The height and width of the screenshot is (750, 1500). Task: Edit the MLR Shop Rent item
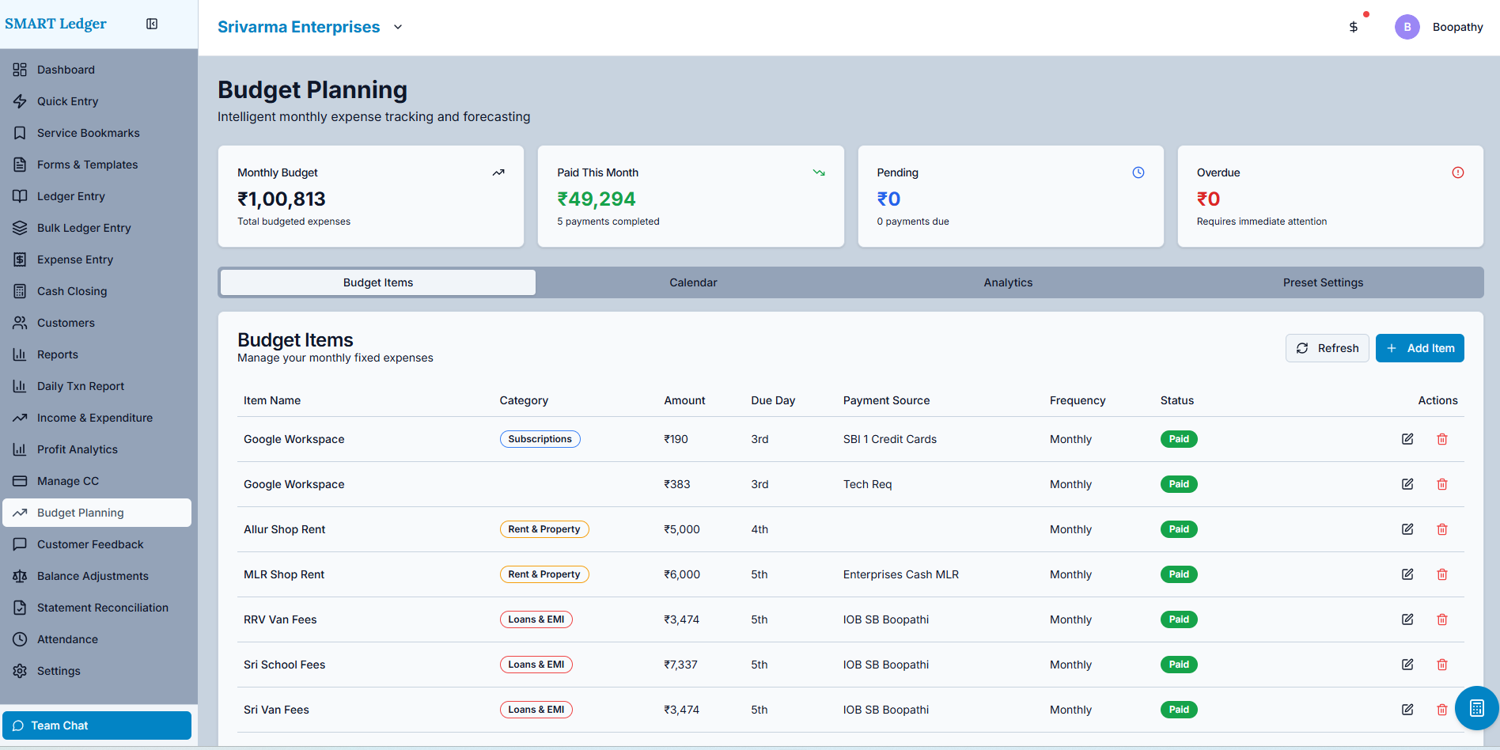tap(1407, 574)
